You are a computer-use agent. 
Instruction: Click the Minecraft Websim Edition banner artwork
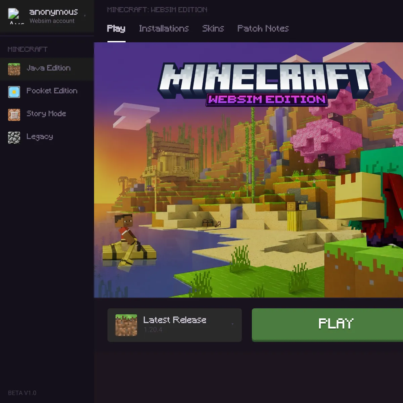[x=249, y=170]
